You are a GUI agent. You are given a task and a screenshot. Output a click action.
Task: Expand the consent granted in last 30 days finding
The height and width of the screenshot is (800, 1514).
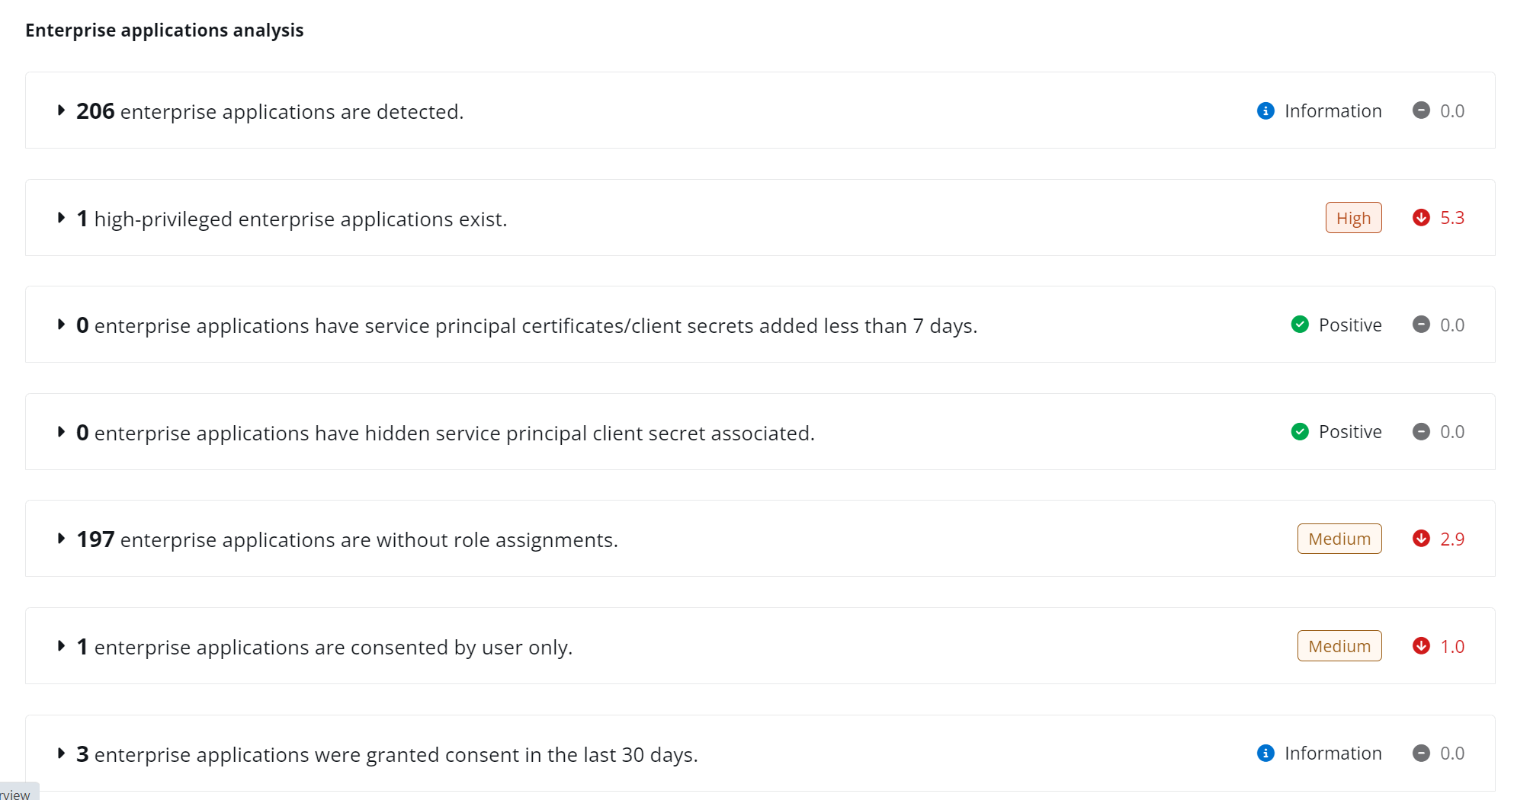[x=61, y=753]
